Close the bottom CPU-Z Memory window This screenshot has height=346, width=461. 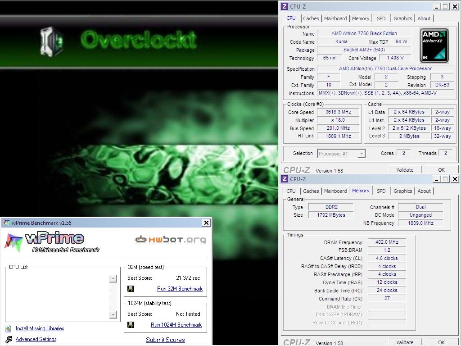point(455,179)
